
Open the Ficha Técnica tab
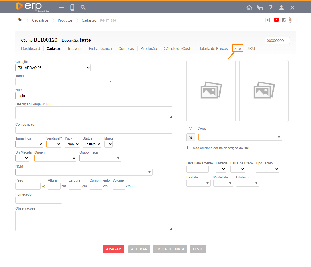100,48
